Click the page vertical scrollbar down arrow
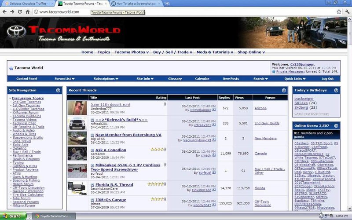Screen dimensions: 352x220 349,208
